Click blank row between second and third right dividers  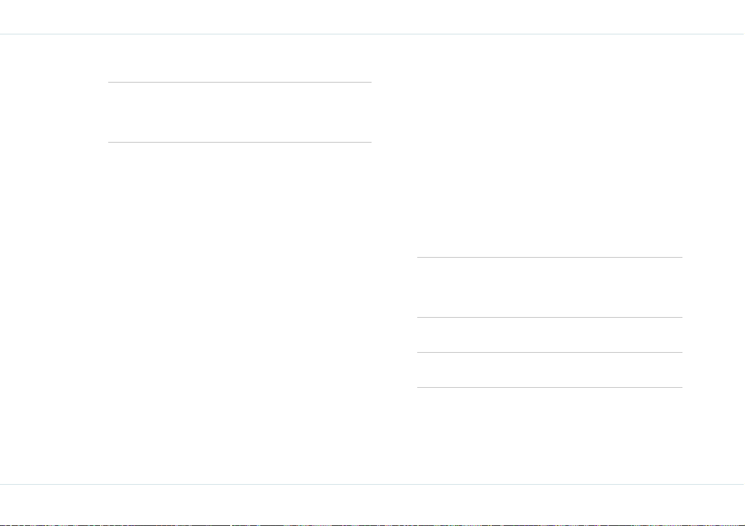[x=550, y=335]
